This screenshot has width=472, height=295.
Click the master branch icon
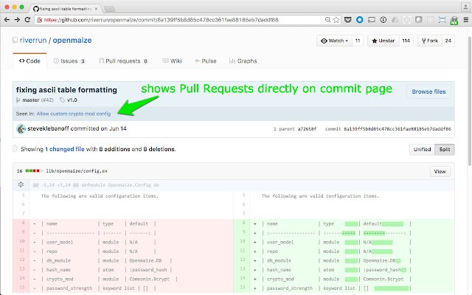click(18, 100)
